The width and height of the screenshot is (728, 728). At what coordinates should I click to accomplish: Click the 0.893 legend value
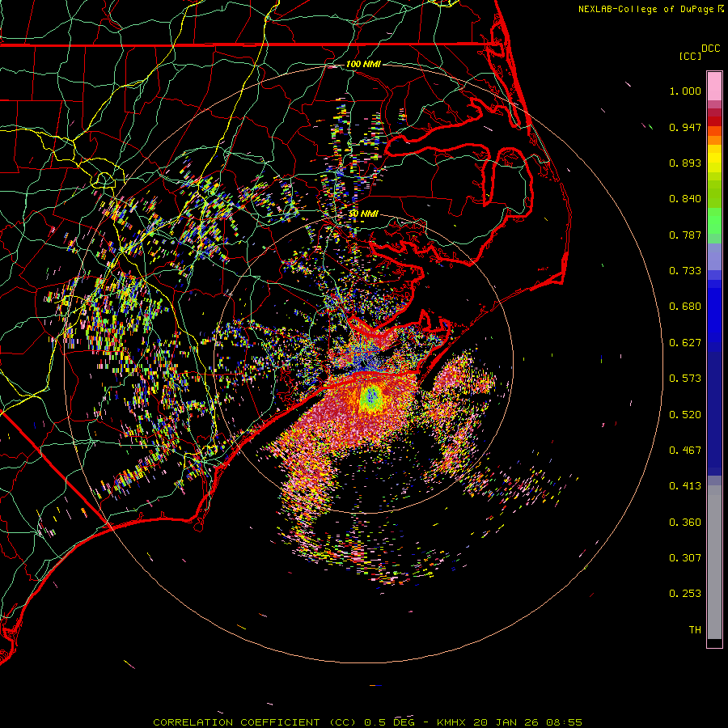pyautogui.click(x=685, y=163)
